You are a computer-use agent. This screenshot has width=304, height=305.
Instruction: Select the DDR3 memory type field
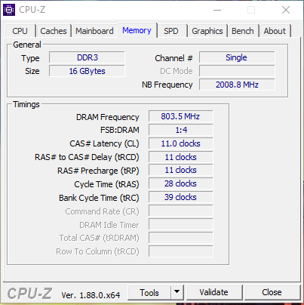87,57
